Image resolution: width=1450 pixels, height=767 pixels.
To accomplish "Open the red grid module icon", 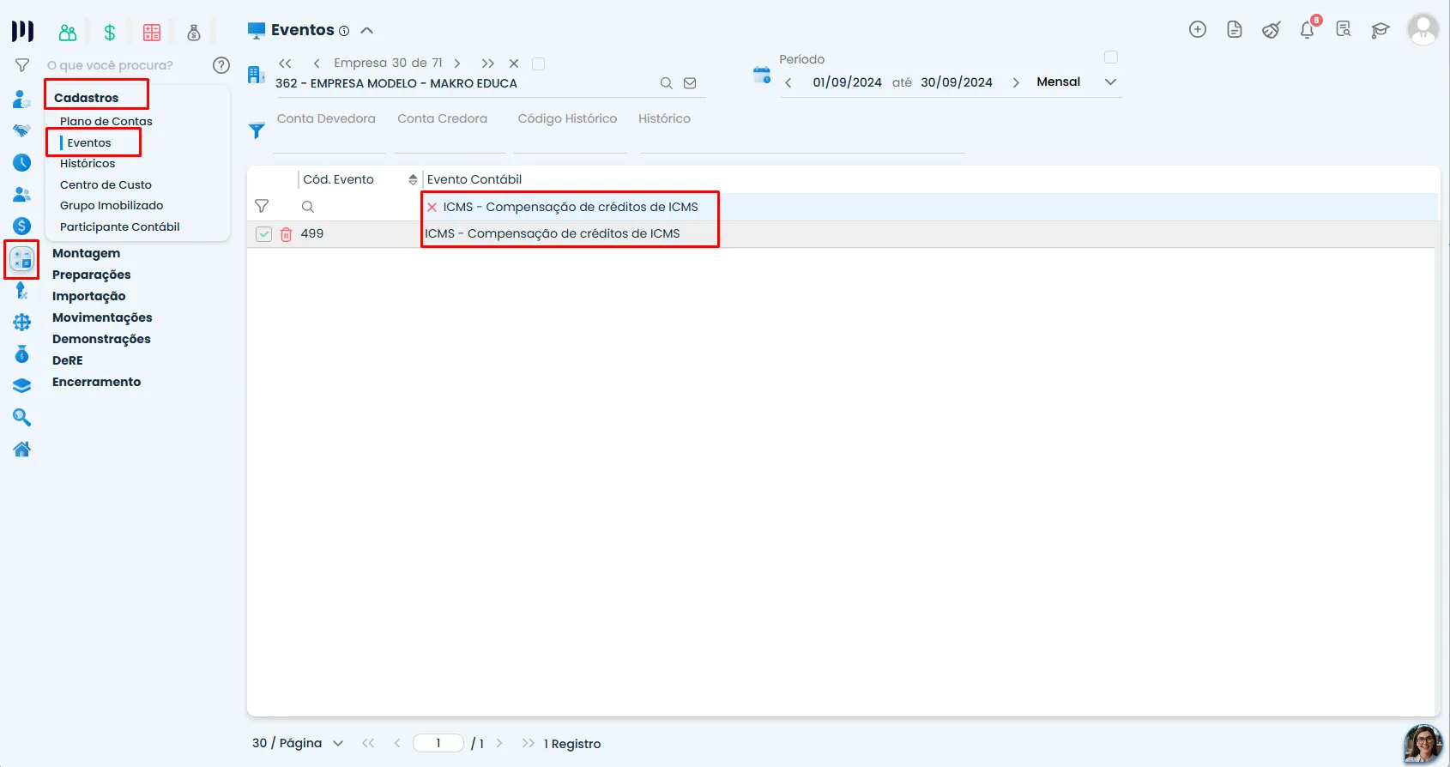I will 152,33.
